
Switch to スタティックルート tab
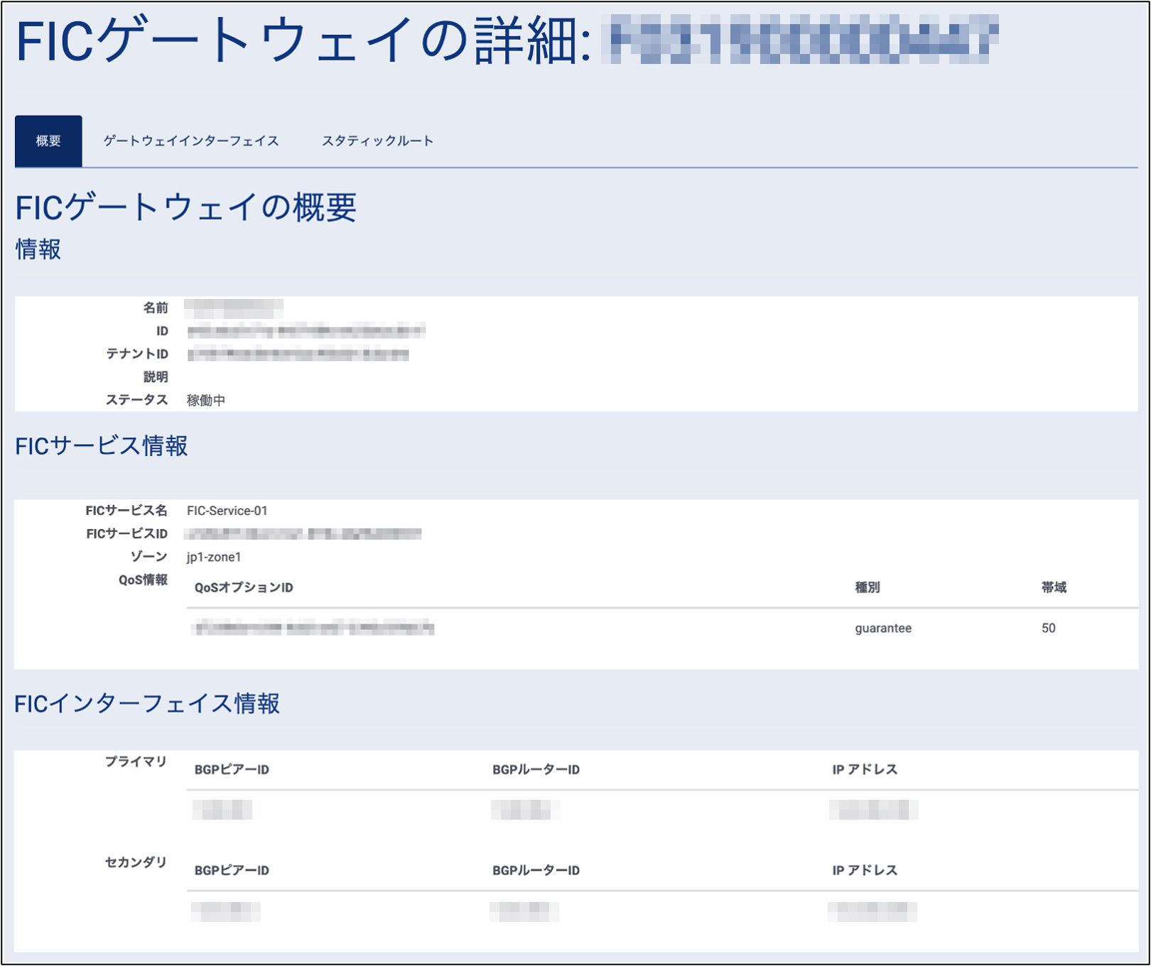[x=377, y=141]
